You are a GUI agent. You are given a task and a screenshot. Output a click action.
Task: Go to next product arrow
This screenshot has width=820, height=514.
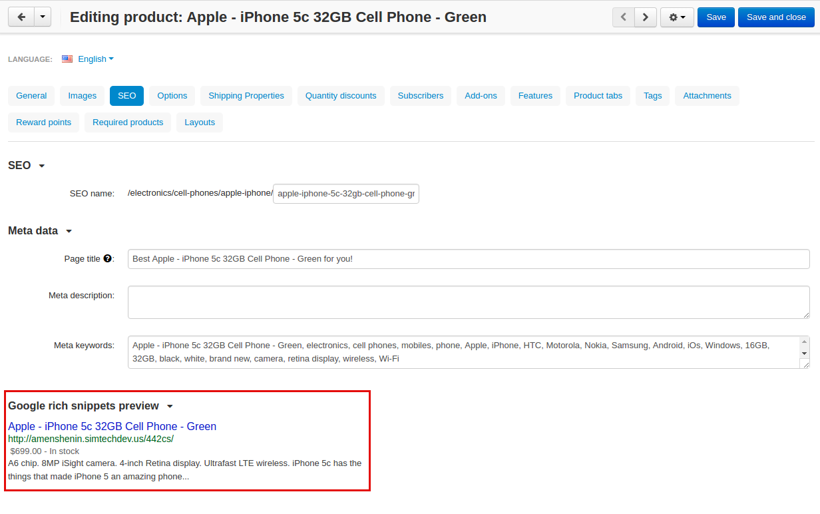pos(646,17)
